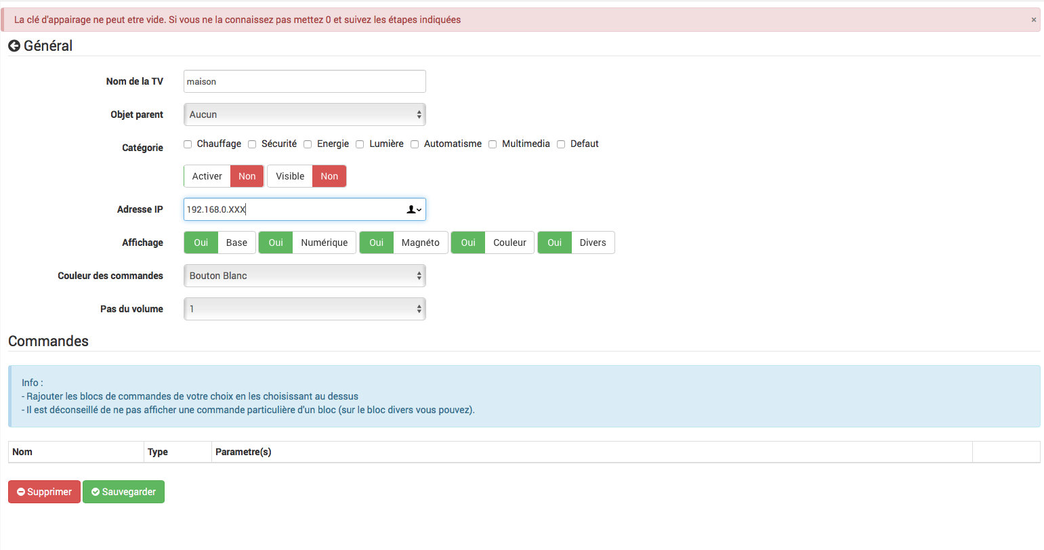This screenshot has height=550, width=1044.
Task: Open the Couleur des commandes dropdown
Action: pyautogui.click(x=305, y=276)
